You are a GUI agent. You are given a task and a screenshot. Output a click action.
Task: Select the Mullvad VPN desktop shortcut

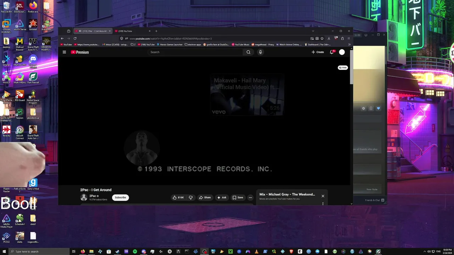click(20, 61)
